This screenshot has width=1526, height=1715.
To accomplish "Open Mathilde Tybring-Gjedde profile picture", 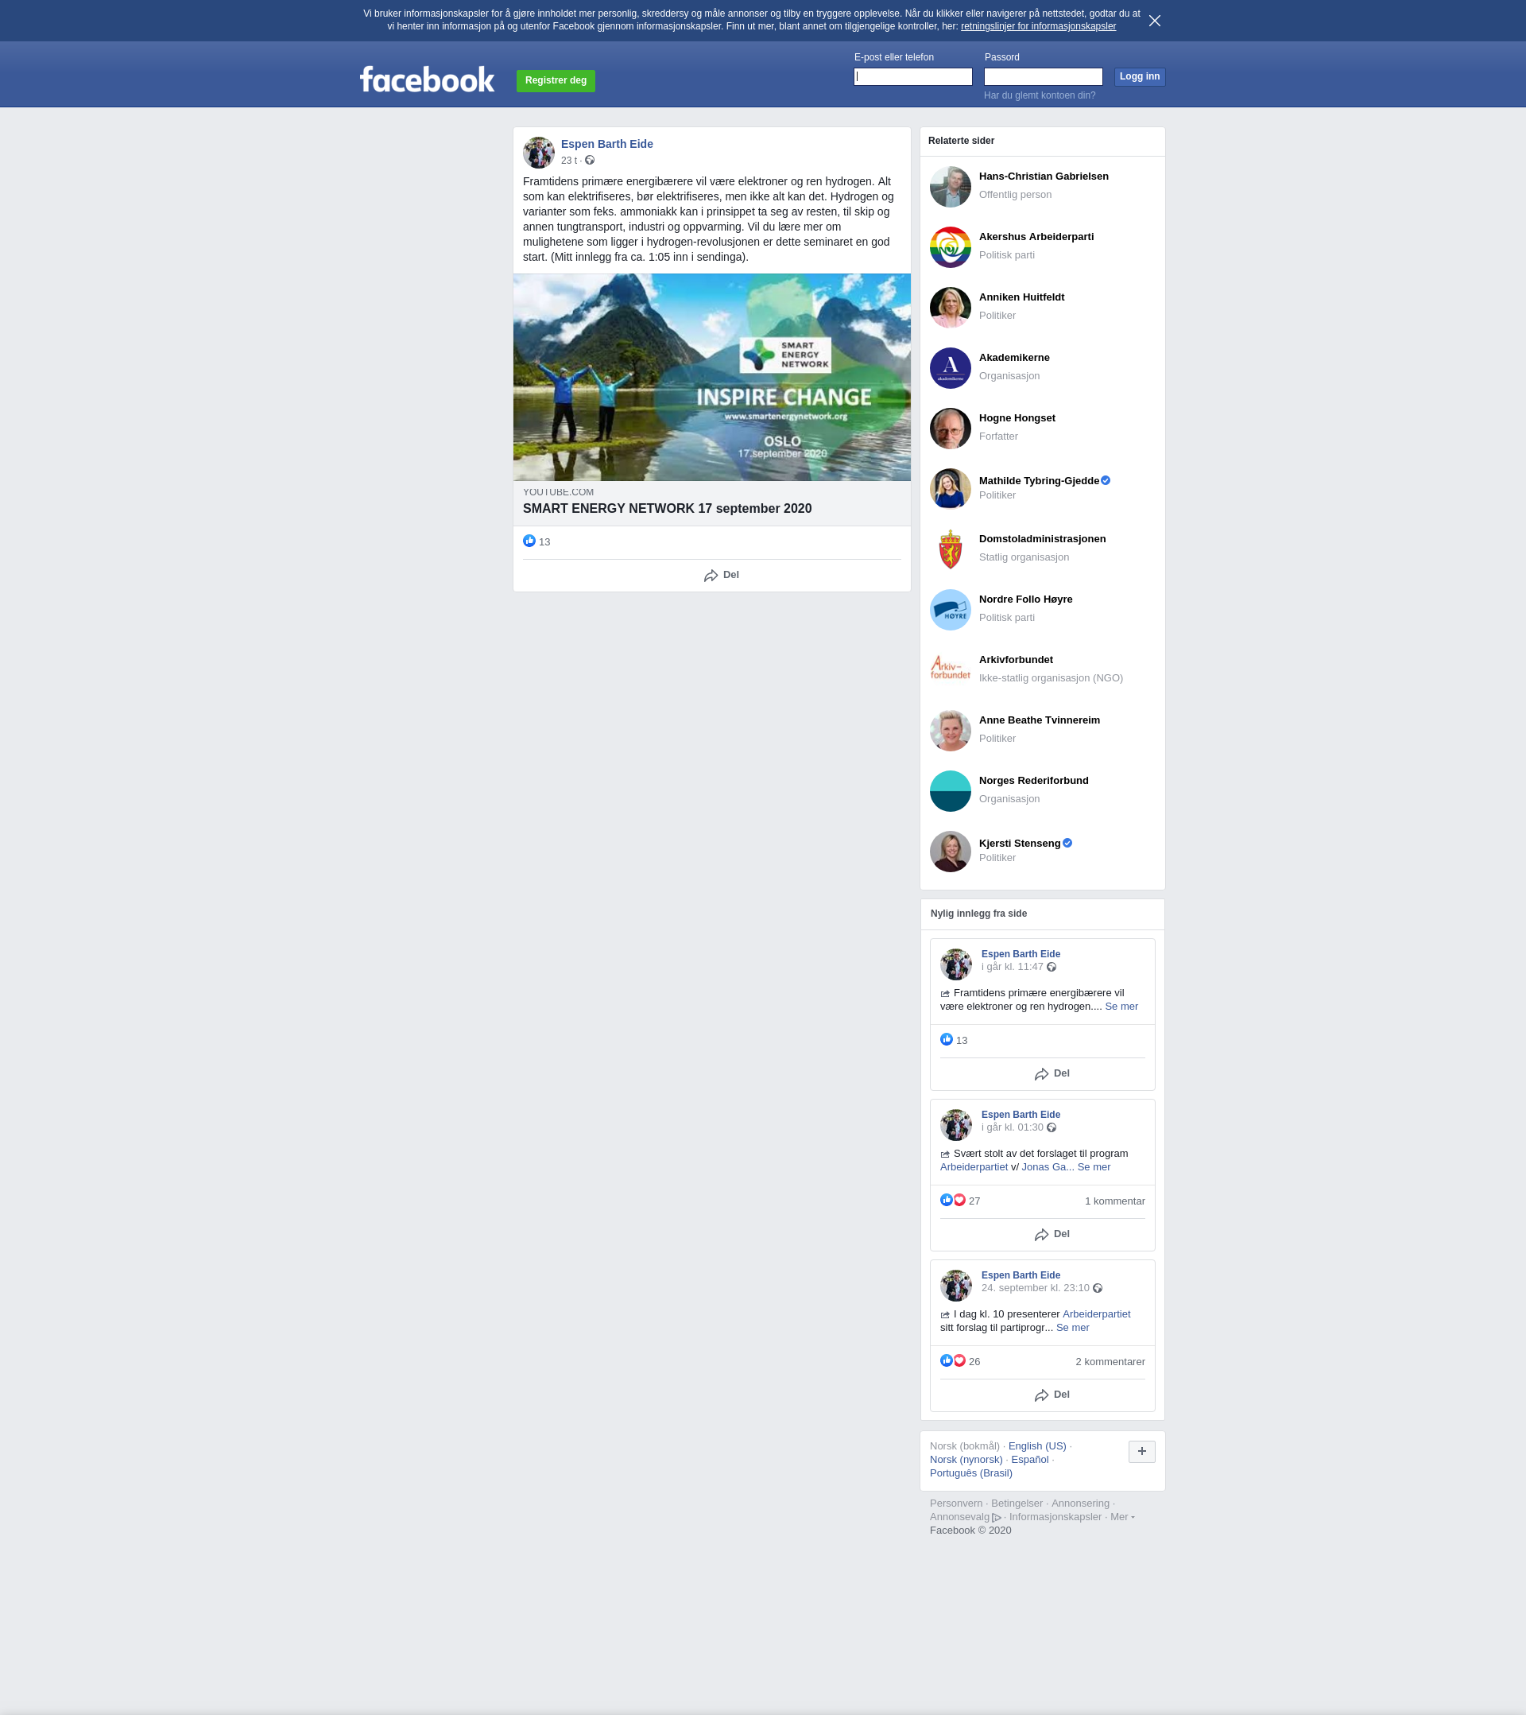I will [x=950, y=488].
